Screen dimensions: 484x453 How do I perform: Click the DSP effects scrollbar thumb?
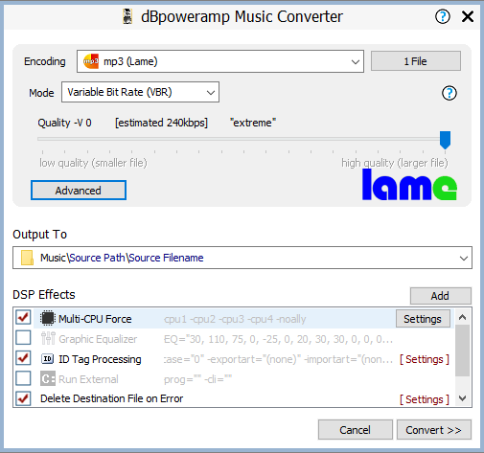click(x=462, y=351)
